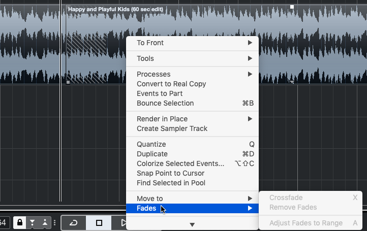Viewport: 367px width, 231px height.
Task: Toggle the Cycle loop button
Action: (74, 223)
